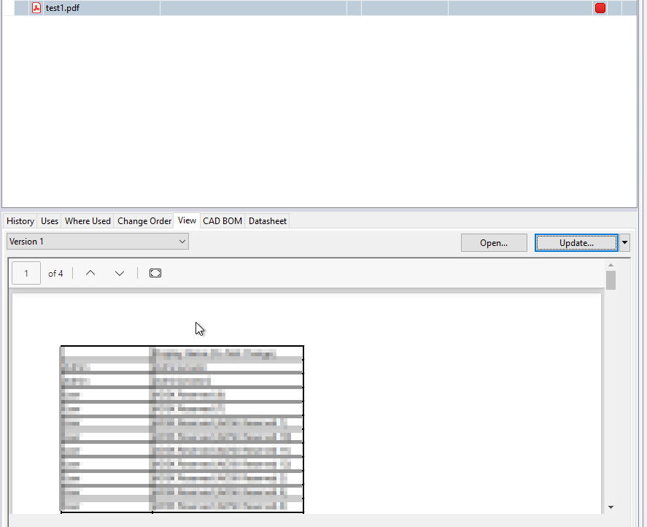Screen dimensions: 647x527
Task: Click the PDF file icon beside test1.pdf
Action: coord(35,7)
